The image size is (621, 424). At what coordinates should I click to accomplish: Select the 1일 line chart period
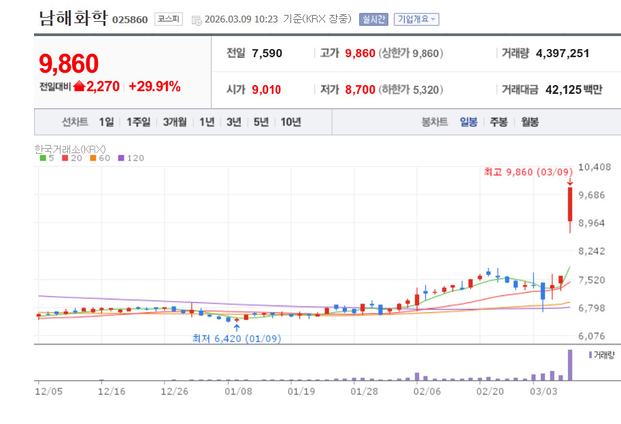[x=106, y=122]
